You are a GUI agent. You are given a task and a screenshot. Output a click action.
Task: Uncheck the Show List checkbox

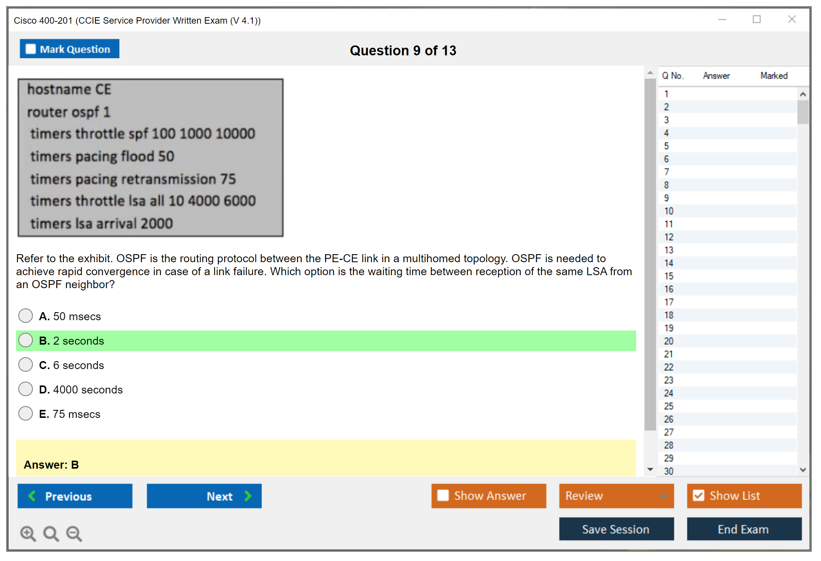pyautogui.click(x=698, y=495)
